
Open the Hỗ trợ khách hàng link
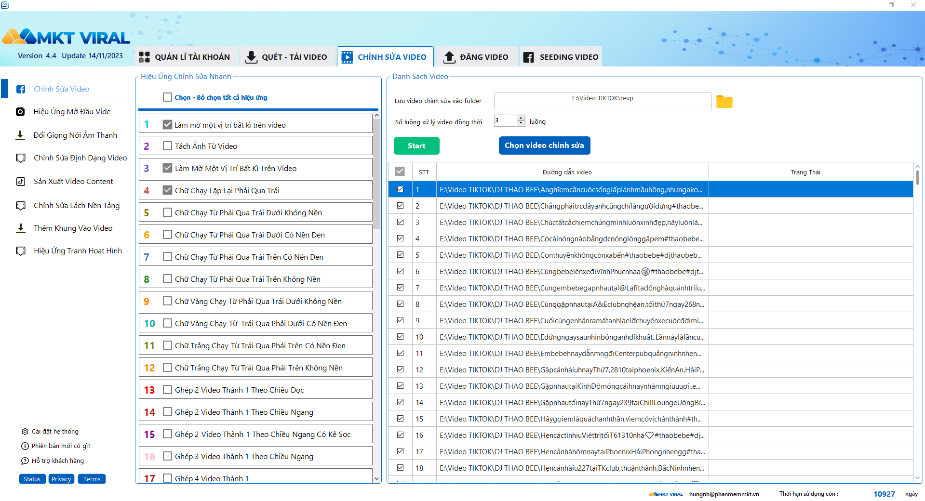click(x=58, y=461)
